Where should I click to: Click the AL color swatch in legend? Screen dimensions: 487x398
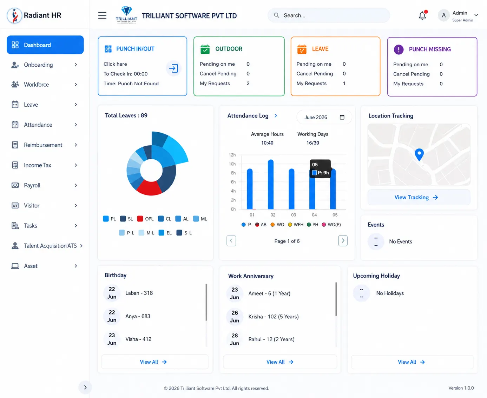[178, 219]
